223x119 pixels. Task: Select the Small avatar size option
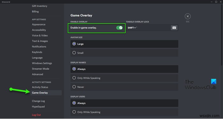pyautogui.click(x=124, y=53)
